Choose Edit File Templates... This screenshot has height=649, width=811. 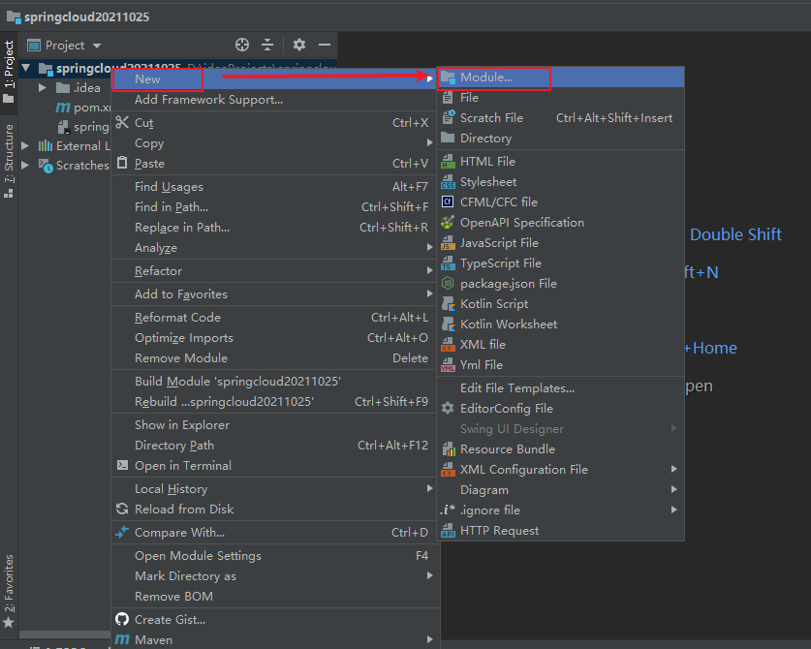(561, 387)
